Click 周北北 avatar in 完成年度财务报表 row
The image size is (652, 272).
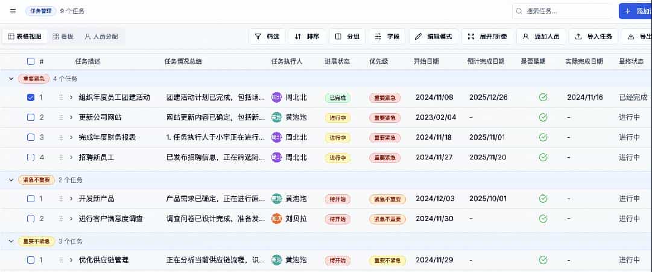click(x=276, y=137)
